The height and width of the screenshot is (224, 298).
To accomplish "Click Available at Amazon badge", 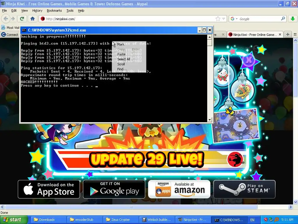I will coord(179,189).
